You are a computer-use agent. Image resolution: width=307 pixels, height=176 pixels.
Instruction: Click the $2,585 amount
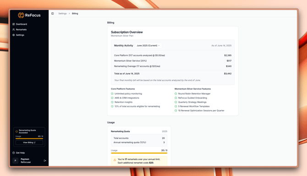tap(228, 55)
